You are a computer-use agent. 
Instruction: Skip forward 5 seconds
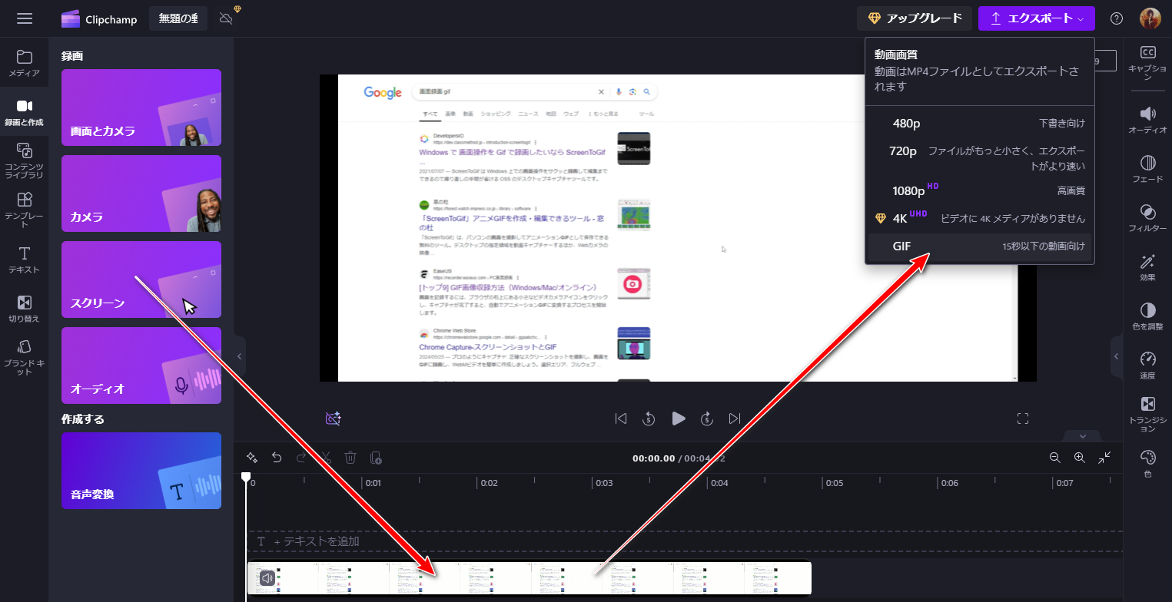[707, 418]
